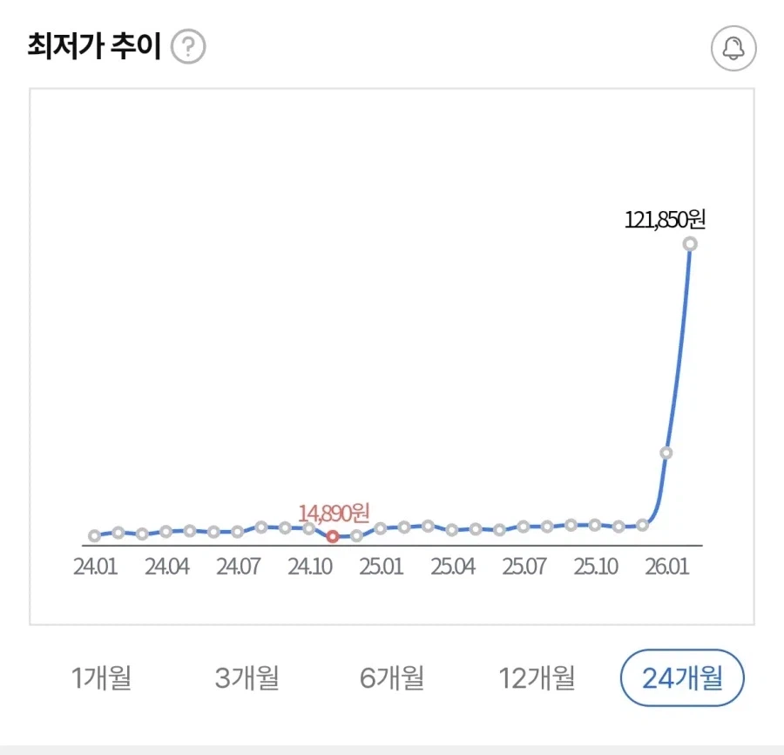The height and width of the screenshot is (755, 784).
Task: Click the second-highest point on the rising curve
Action: click(666, 452)
